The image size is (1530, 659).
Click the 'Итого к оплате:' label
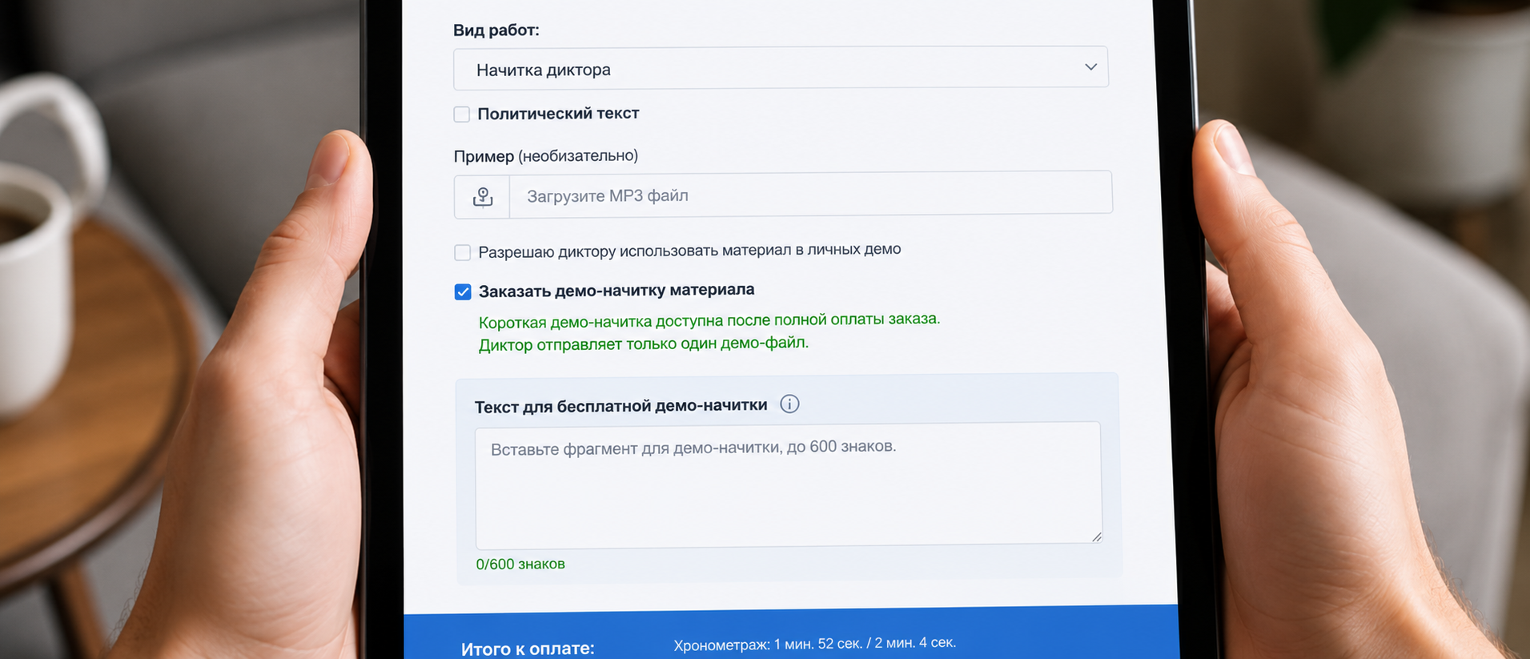pyautogui.click(x=528, y=649)
